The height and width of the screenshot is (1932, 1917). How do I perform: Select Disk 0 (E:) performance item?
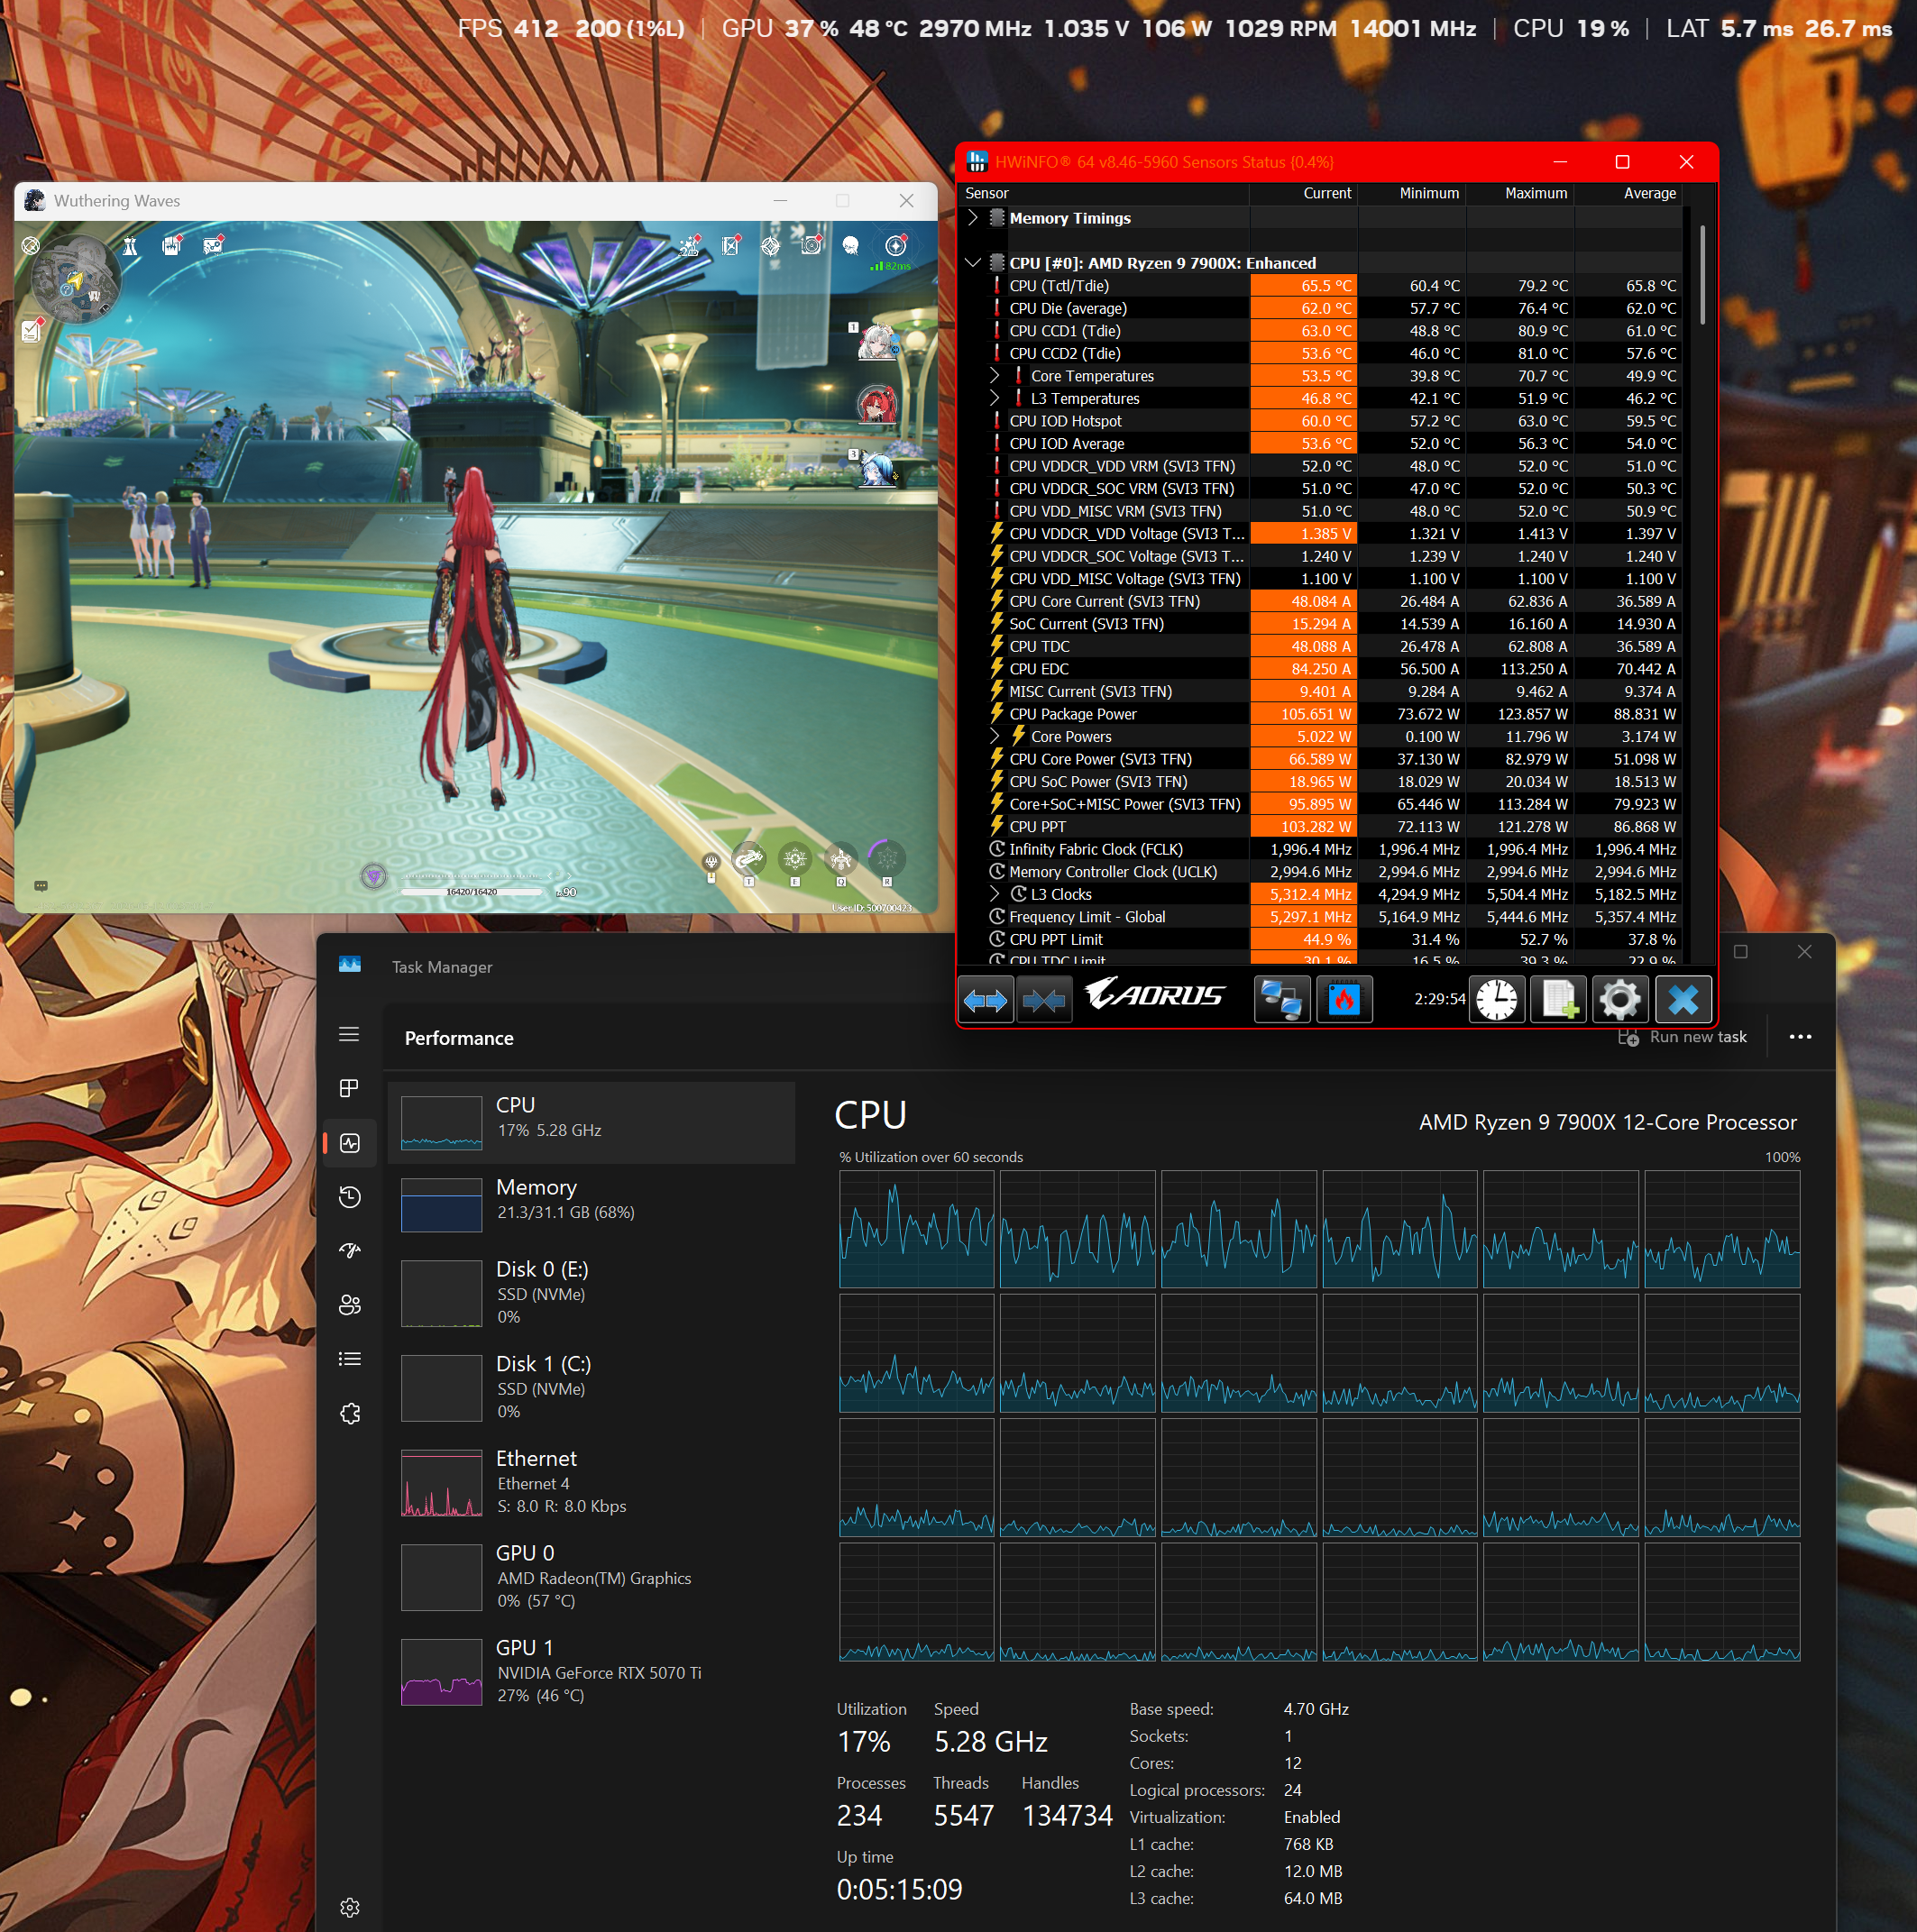pyautogui.click(x=591, y=1292)
